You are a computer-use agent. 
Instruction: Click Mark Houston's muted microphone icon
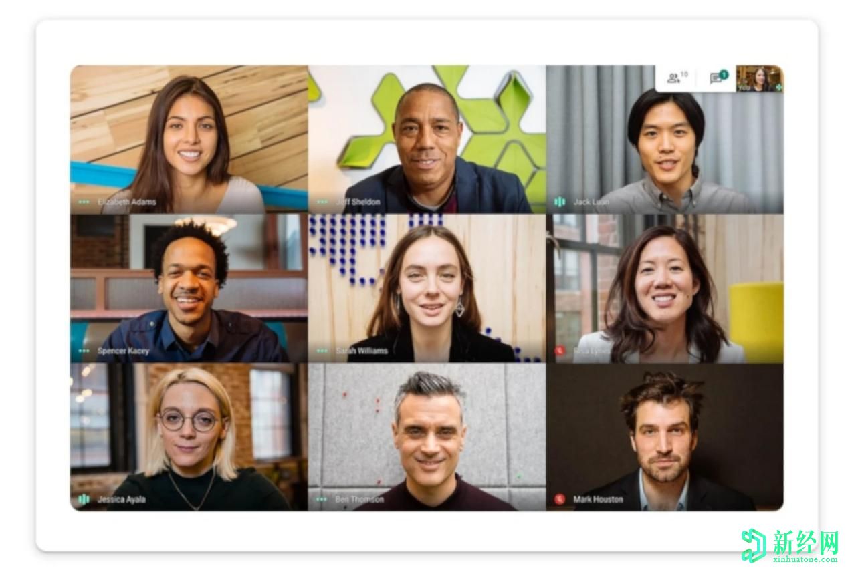(x=560, y=499)
